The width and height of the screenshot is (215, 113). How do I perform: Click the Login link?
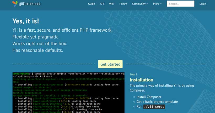tap(203, 4)
